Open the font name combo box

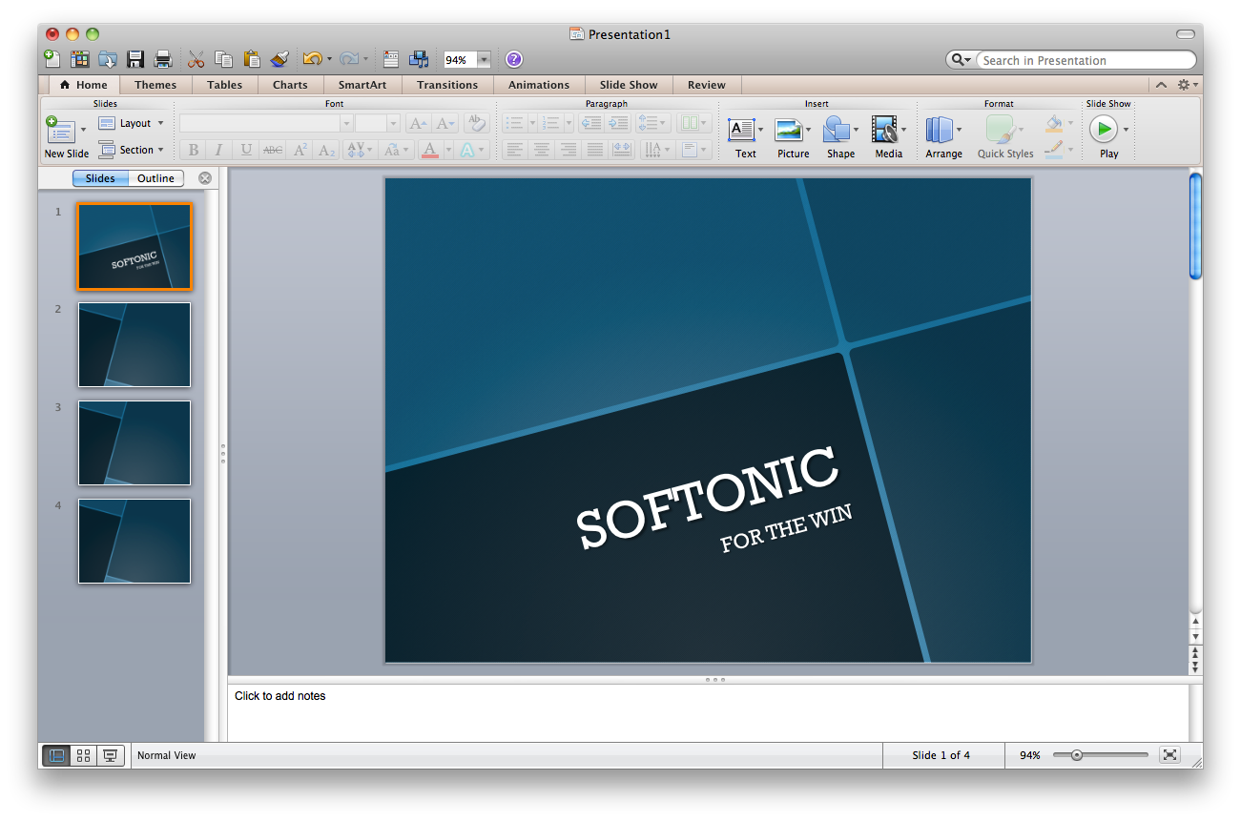pos(266,123)
